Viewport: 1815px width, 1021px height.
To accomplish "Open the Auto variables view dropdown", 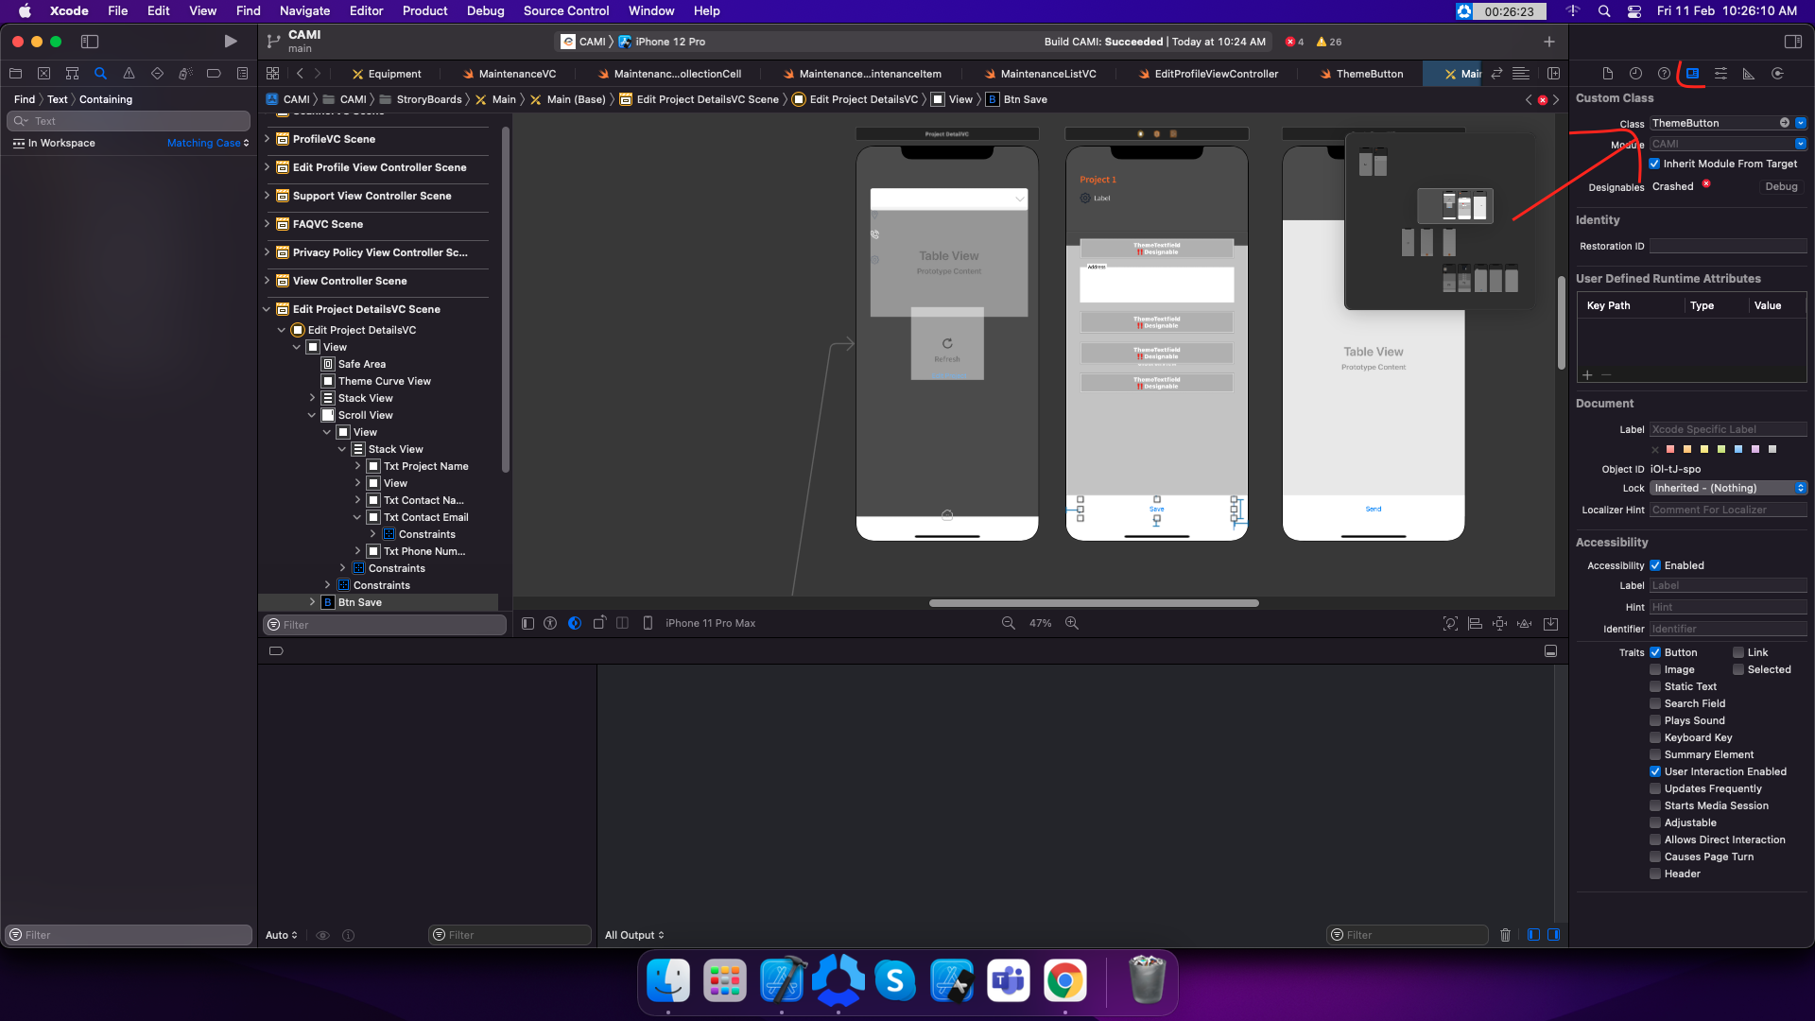I will pos(282,935).
